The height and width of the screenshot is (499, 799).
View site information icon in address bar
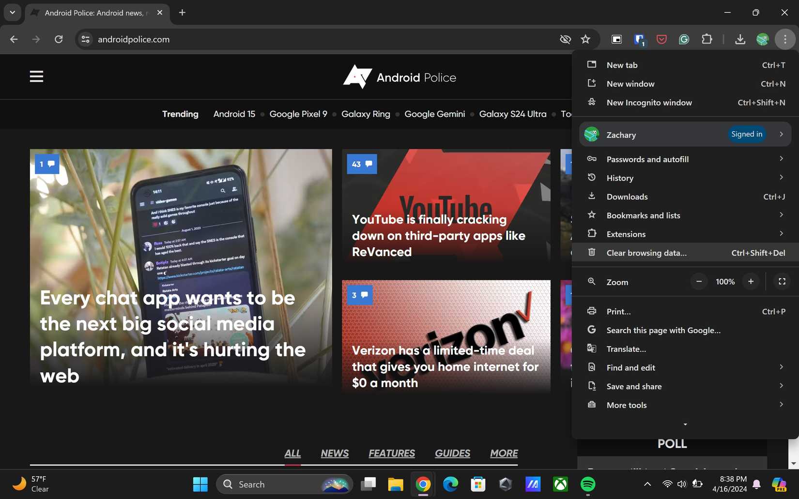pyautogui.click(x=86, y=39)
